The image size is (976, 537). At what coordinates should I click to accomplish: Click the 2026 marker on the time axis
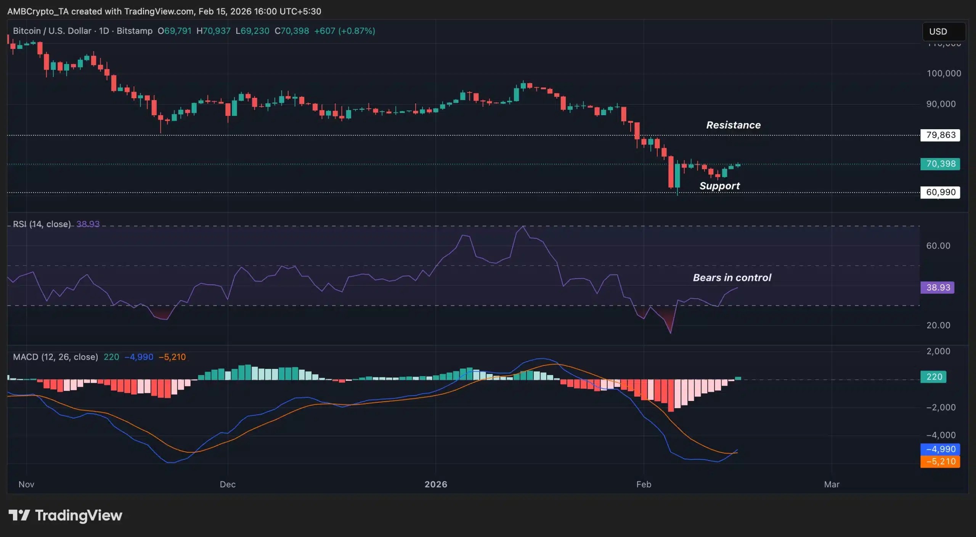pos(436,484)
